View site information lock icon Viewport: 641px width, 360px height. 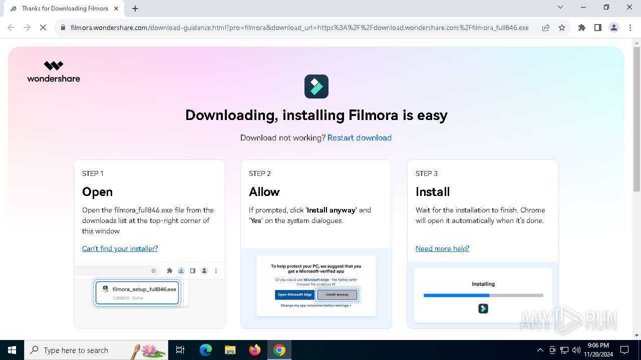pos(63,27)
